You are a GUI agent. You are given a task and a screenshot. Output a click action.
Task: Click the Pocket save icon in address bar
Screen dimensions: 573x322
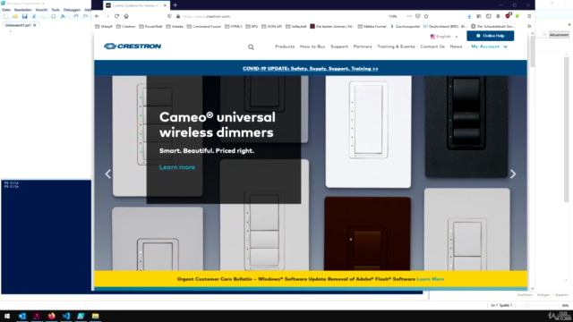point(418,16)
